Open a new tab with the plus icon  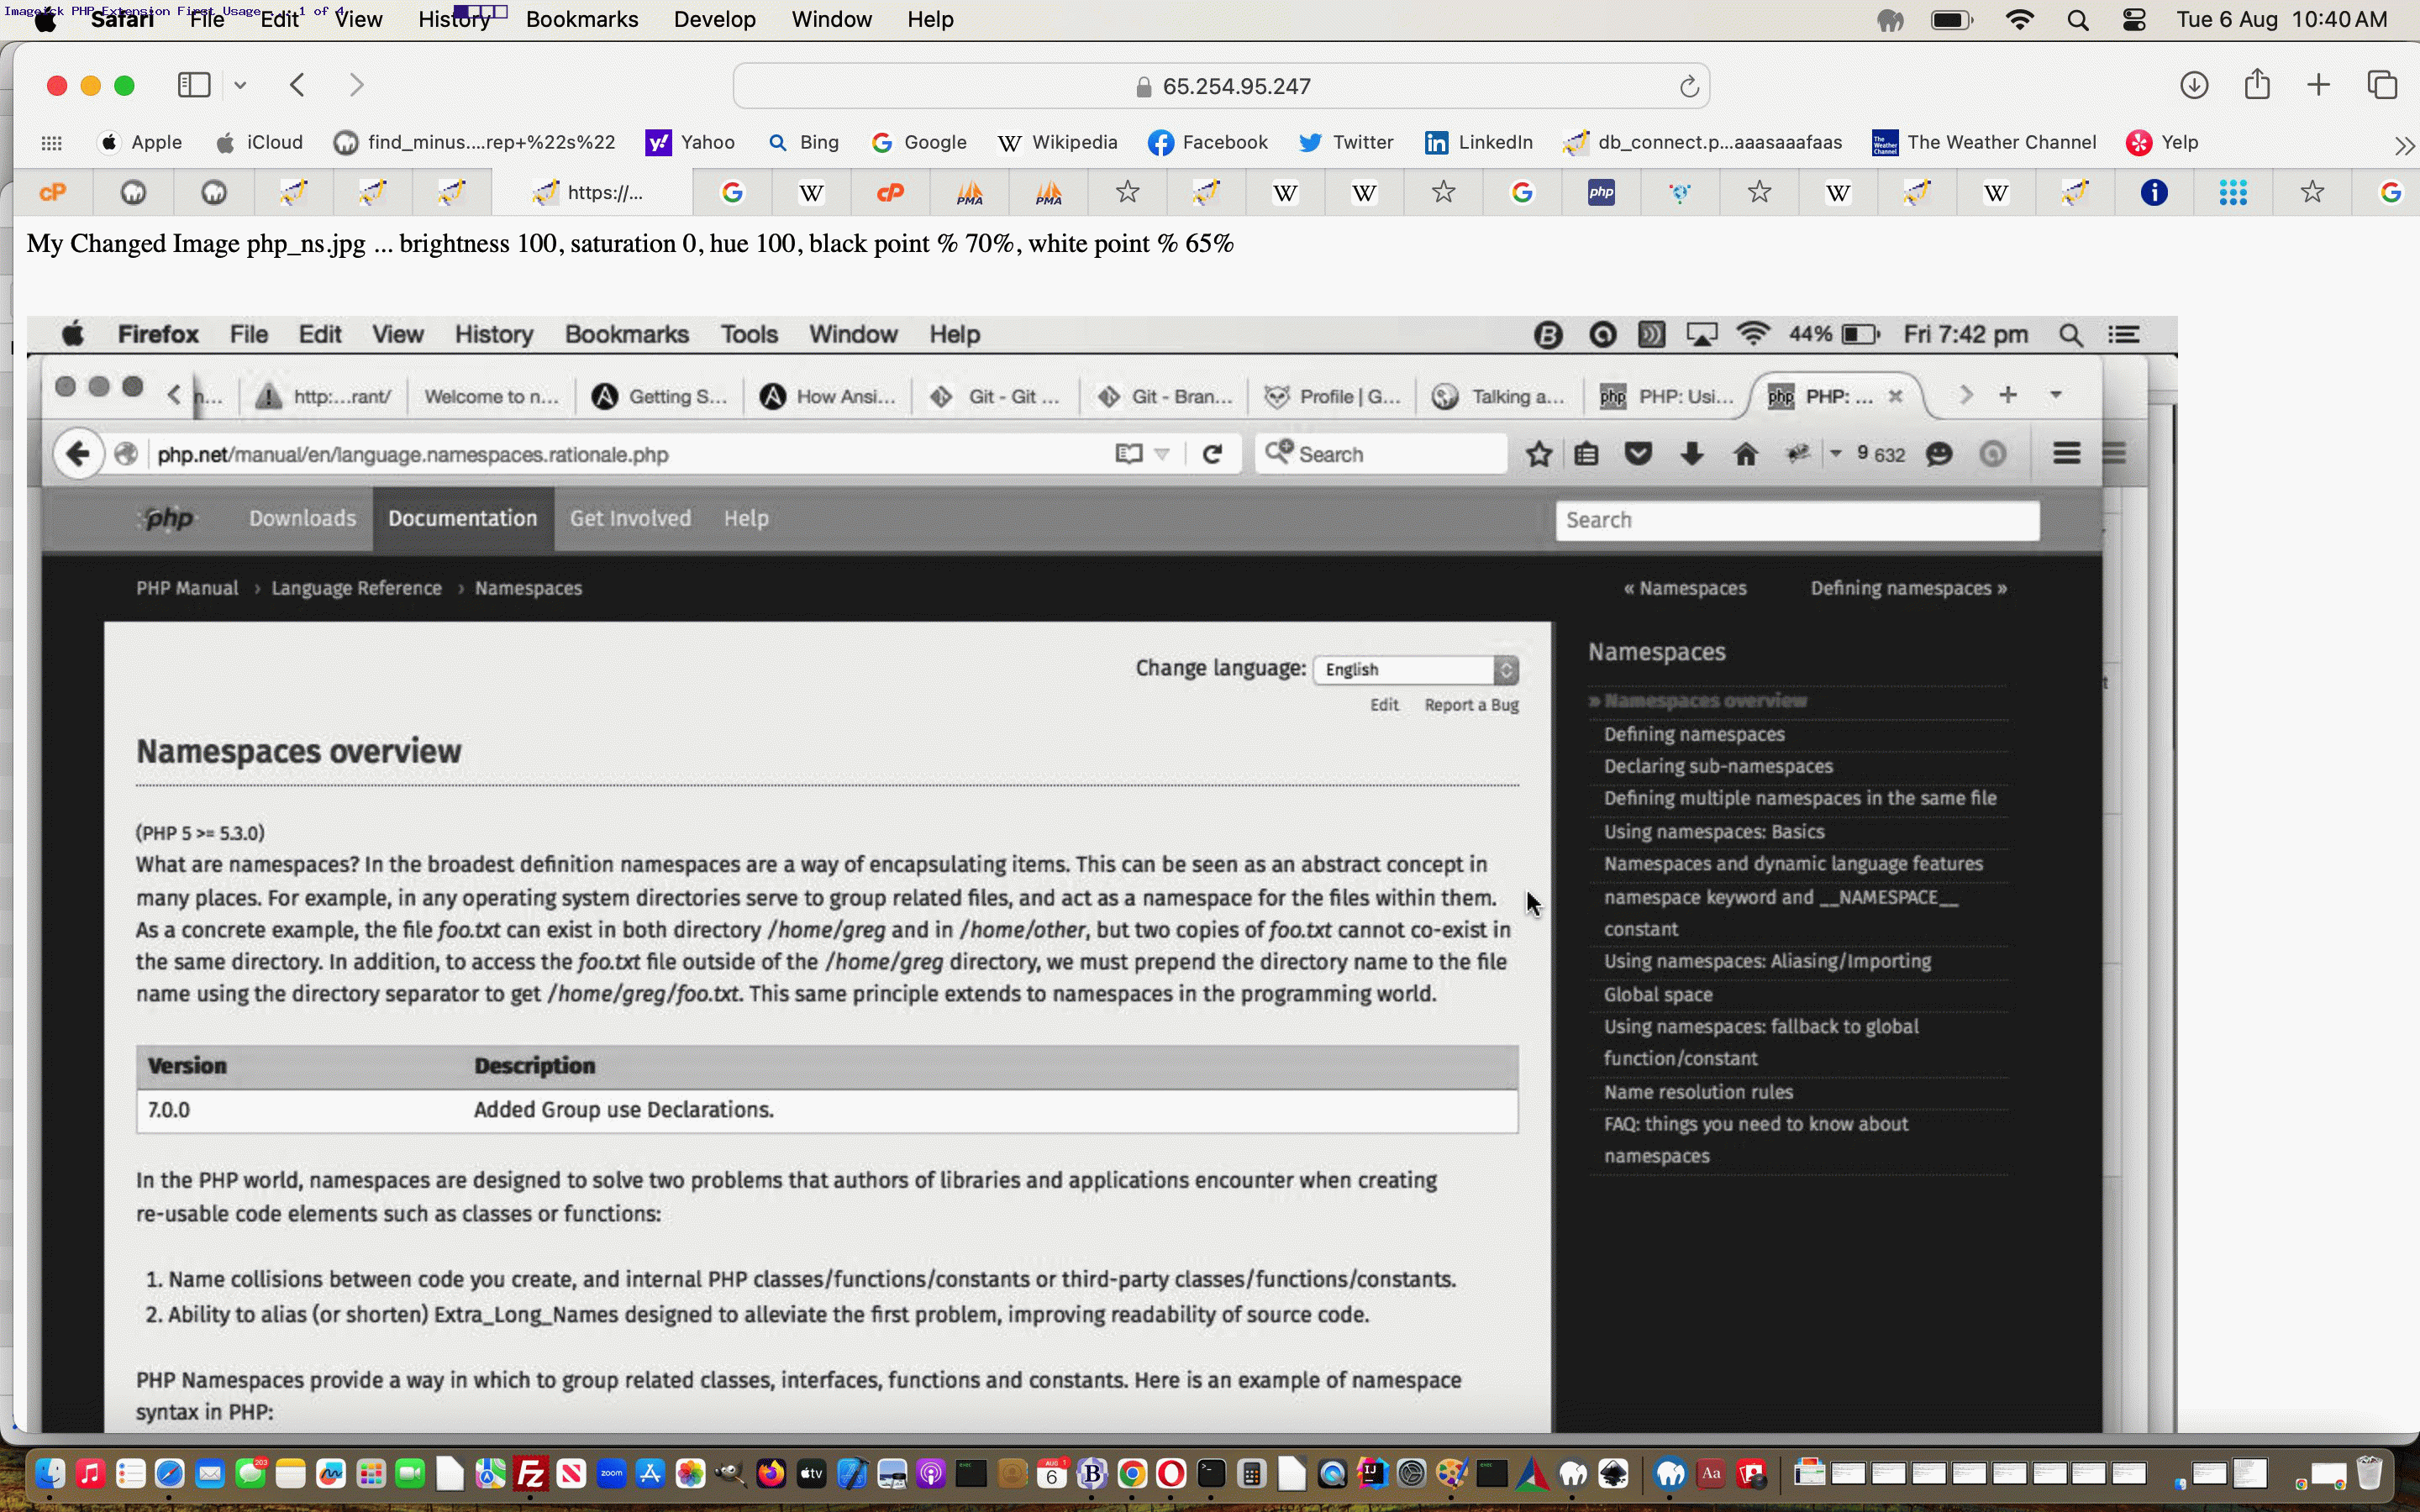tap(2318, 85)
